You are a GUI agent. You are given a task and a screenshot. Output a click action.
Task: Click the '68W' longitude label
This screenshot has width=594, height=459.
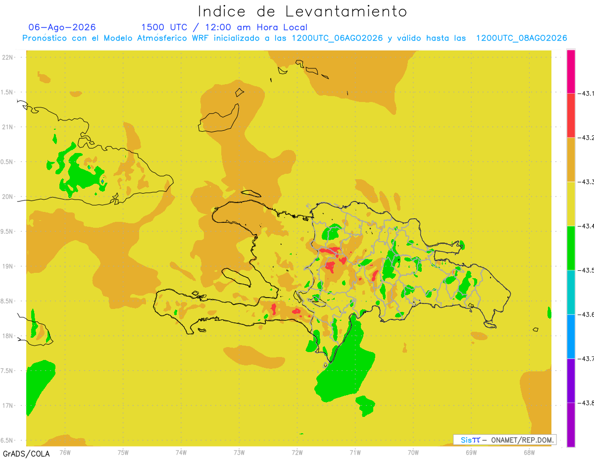529,453
